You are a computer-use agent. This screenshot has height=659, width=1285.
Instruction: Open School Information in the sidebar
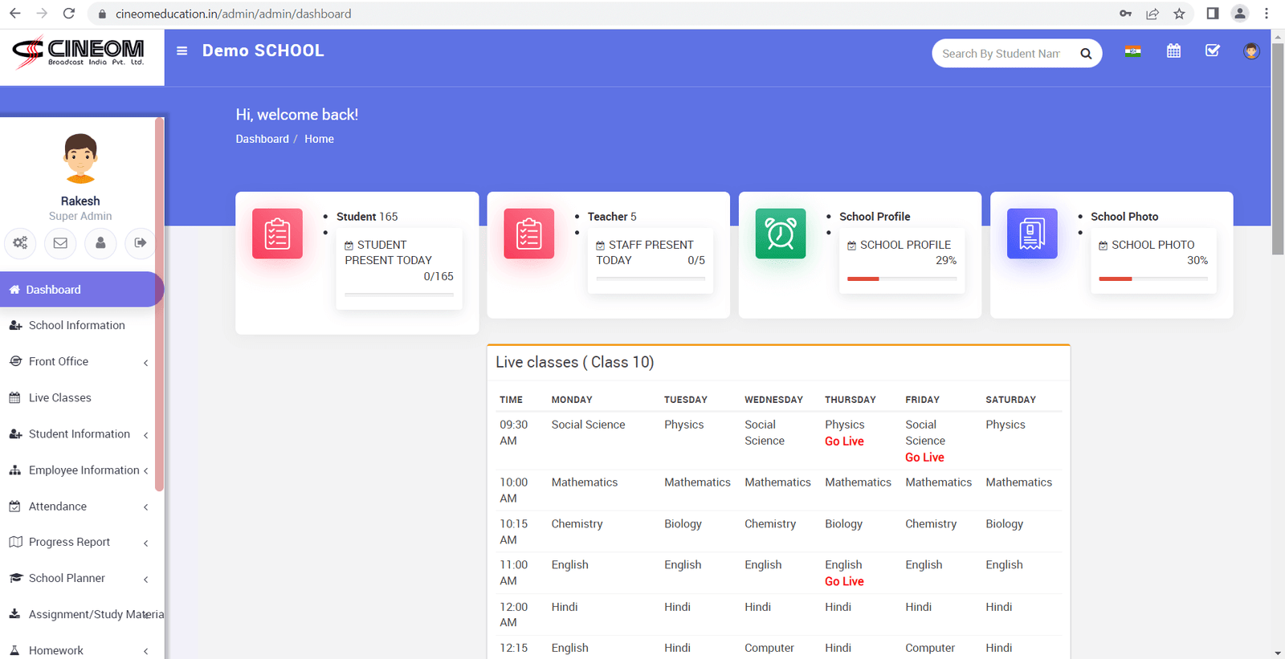click(76, 326)
